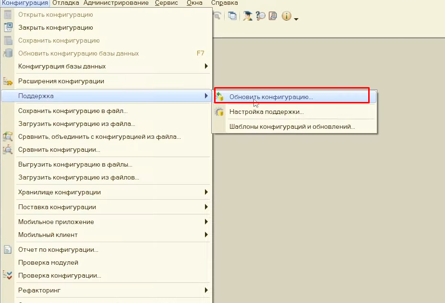
Task: Open the toolbar options dropdown arrow
Action: pos(296,19)
